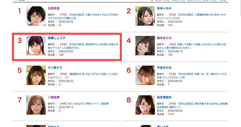Click the 松本いちか name link
Screen dimensions: 241x127
click(164, 8)
